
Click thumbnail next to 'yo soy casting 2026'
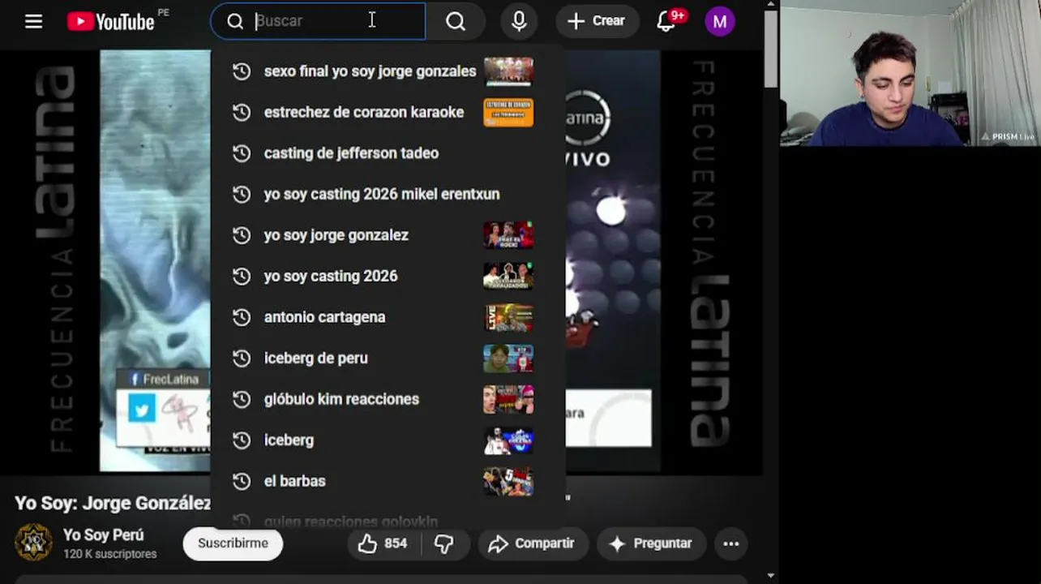(508, 276)
